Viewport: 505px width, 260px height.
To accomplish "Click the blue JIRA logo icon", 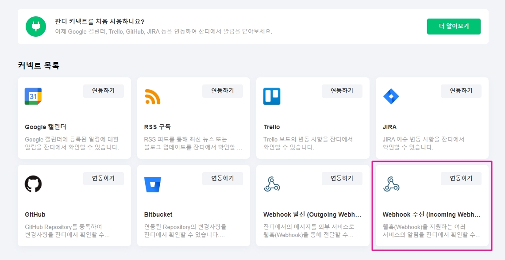I will coord(391,96).
